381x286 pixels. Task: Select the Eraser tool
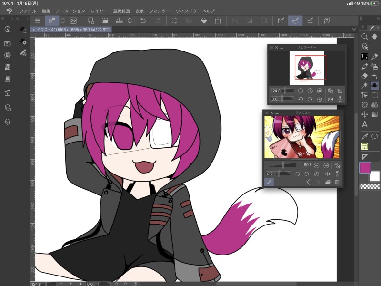[x=364, y=76]
